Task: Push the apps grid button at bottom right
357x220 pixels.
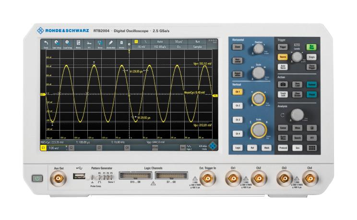Action: [x=312, y=148]
